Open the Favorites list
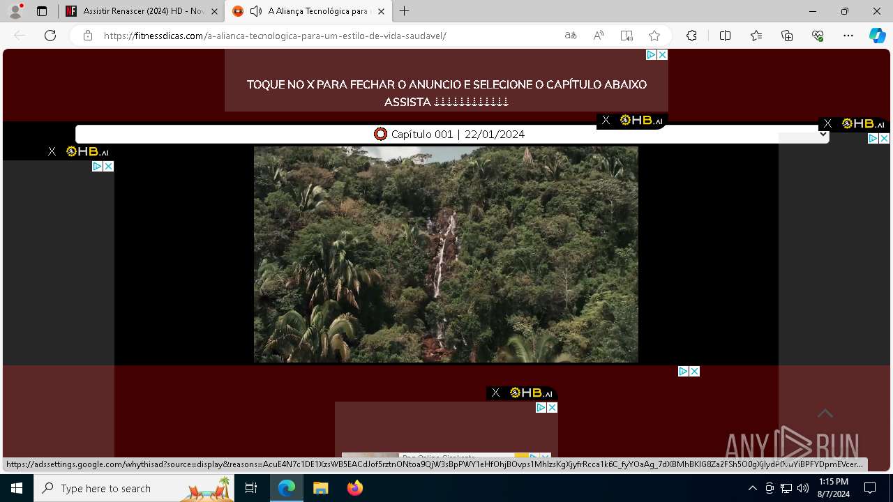893x502 pixels. coord(756,36)
